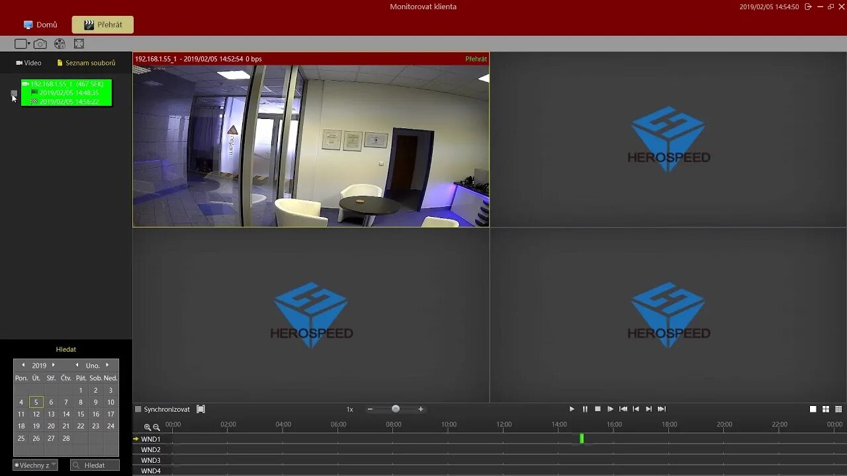Advance one frame with the step button
Viewport: 847px width, 476px height.
610,409
